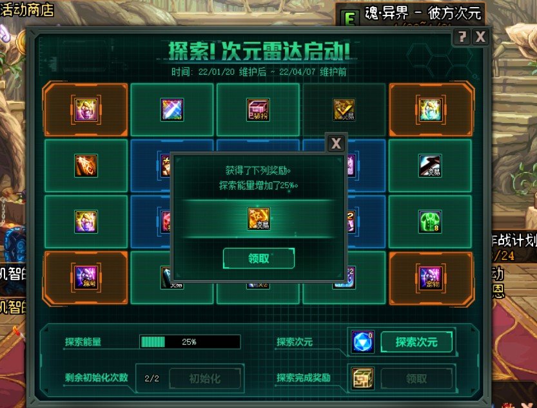Click the 探索次元 explore button
This screenshot has width=537, height=408.
[x=416, y=342]
